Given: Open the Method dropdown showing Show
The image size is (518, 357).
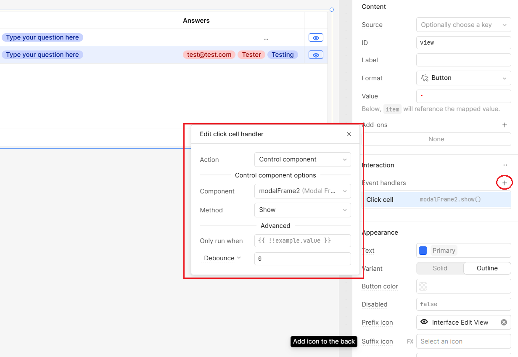Looking at the screenshot, I should 303,210.
